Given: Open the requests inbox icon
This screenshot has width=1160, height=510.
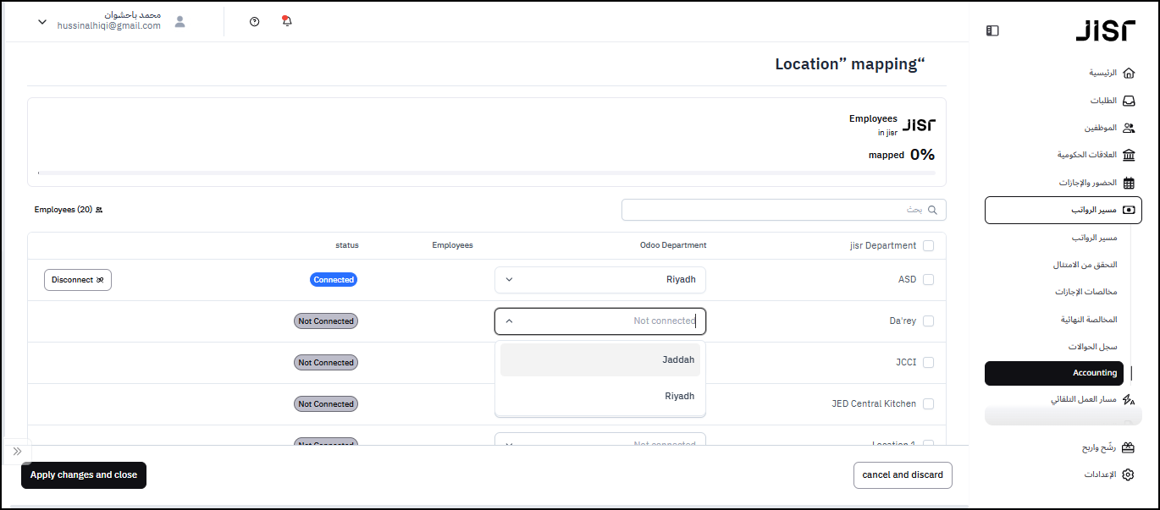Looking at the screenshot, I should 1128,101.
